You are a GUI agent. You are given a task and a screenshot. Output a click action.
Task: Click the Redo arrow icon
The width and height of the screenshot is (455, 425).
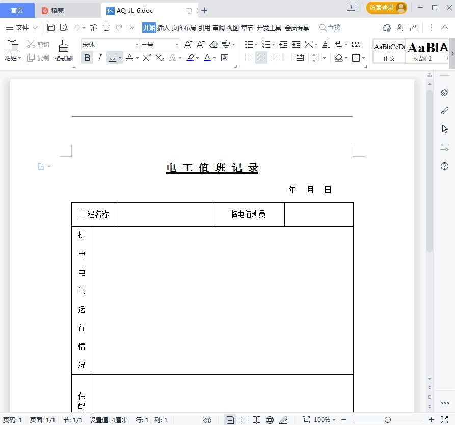[119, 28]
